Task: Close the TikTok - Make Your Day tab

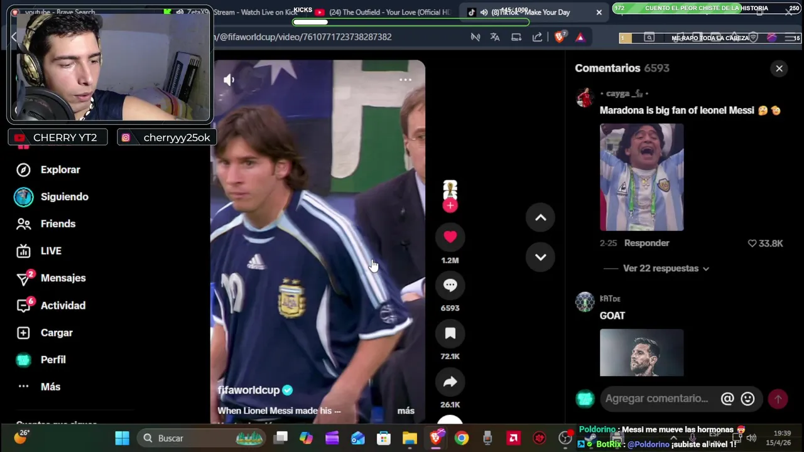Action: 599,12
